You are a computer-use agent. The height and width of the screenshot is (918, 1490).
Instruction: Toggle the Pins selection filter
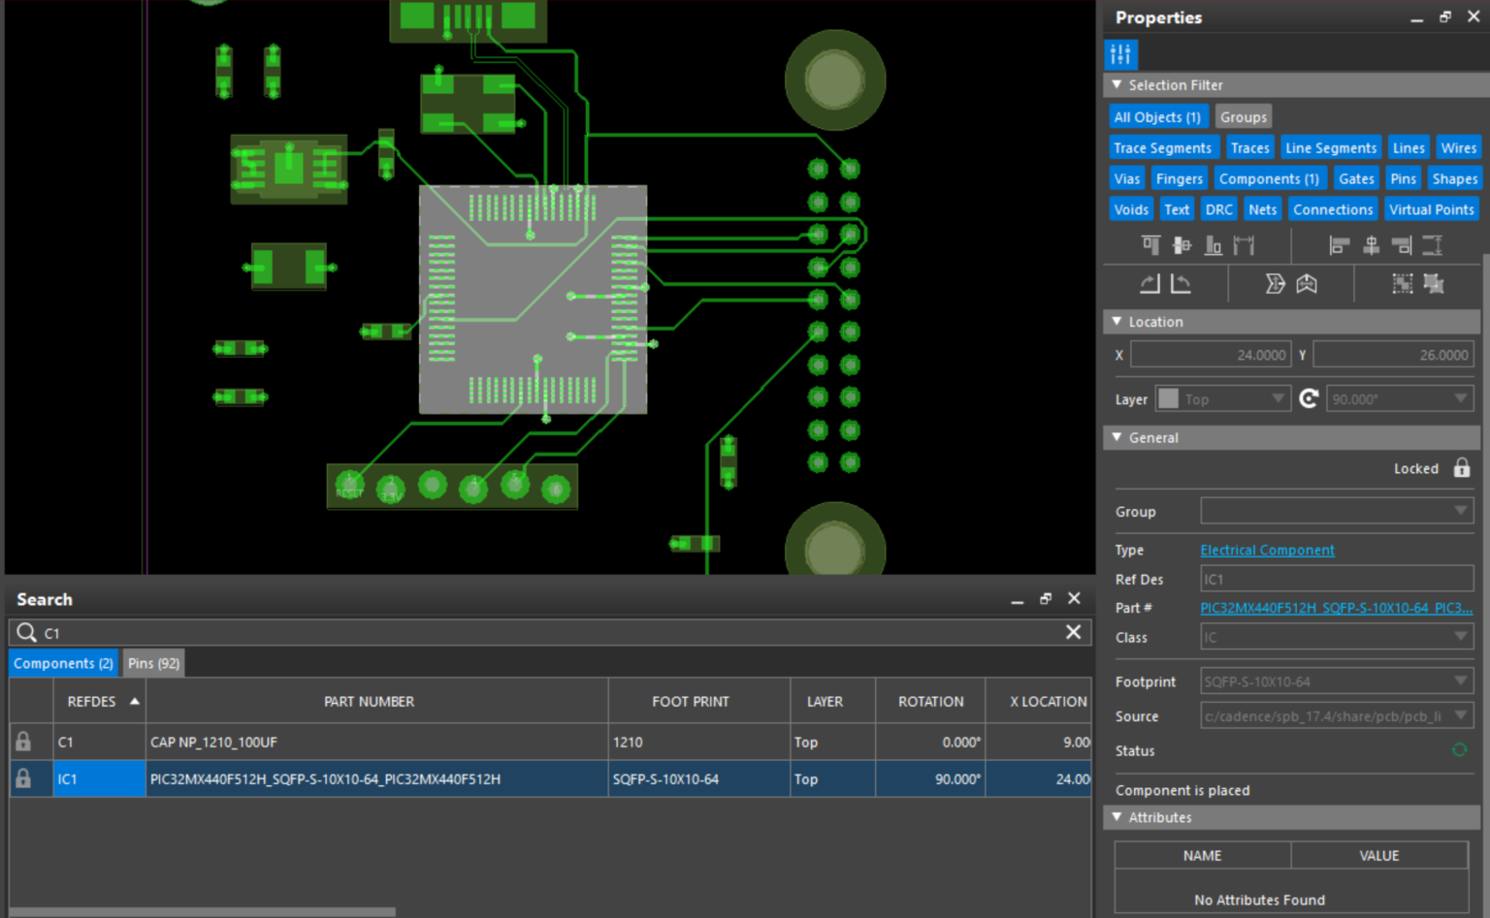pos(1404,178)
